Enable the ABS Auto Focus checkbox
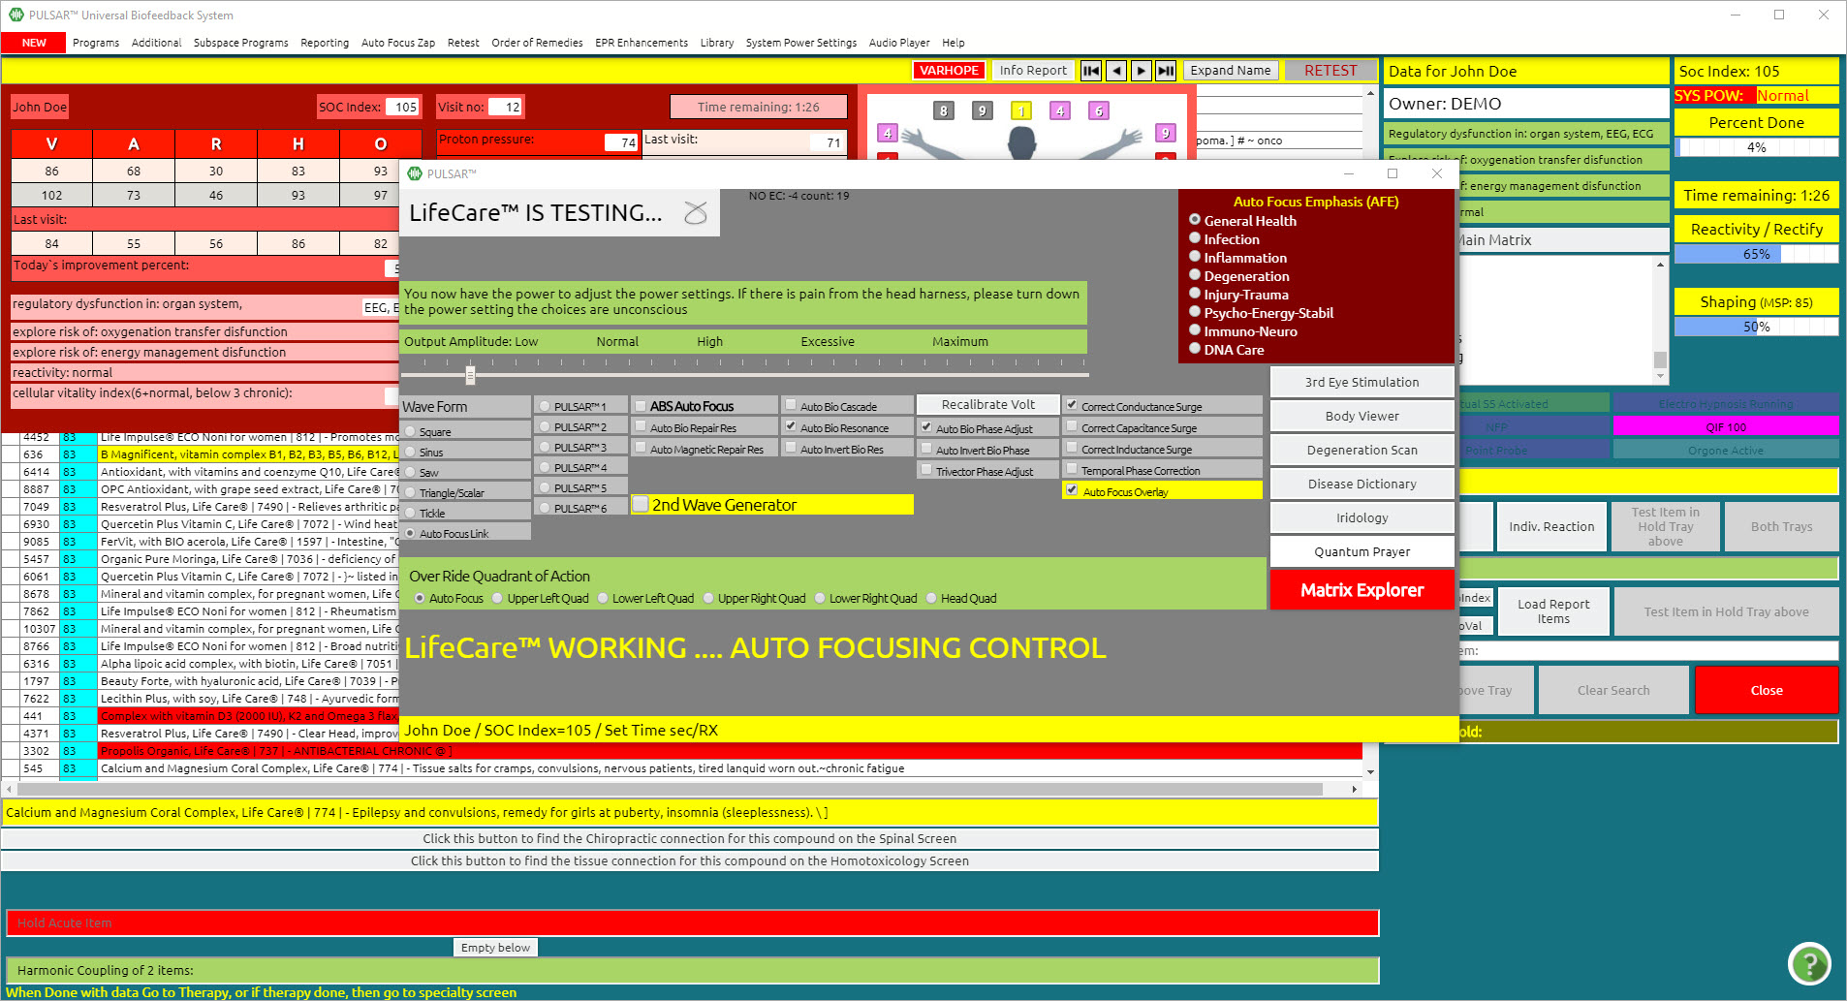The height and width of the screenshot is (1001, 1847). click(641, 406)
